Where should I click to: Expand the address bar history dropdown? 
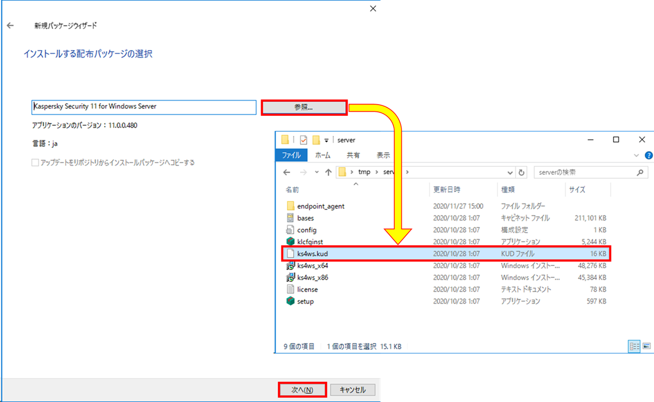510,172
